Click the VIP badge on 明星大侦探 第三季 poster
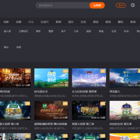140x140 pixels. (x=103, y=103)
